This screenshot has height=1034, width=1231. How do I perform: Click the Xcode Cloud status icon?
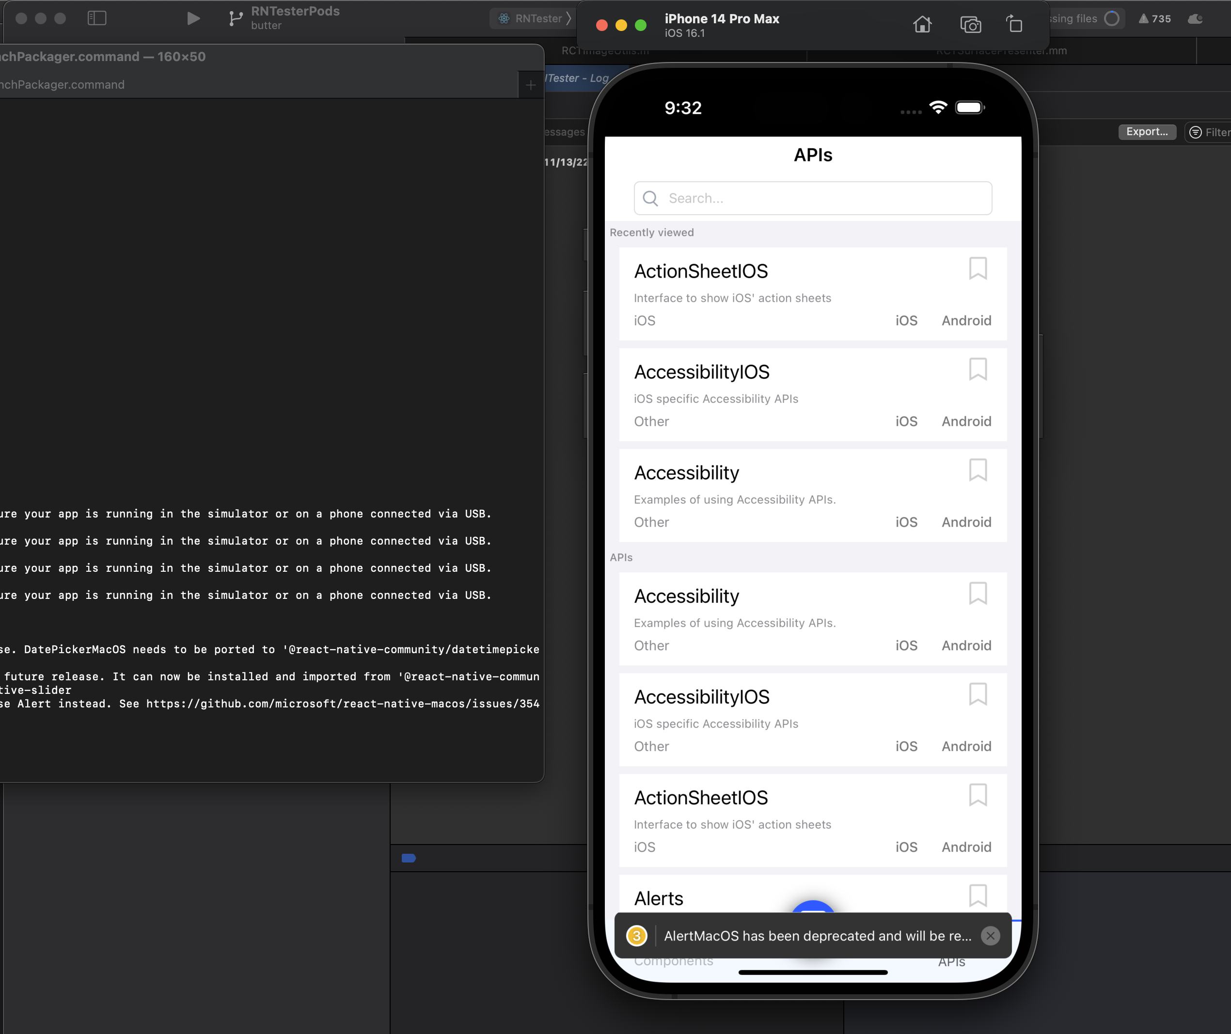point(1195,19)
